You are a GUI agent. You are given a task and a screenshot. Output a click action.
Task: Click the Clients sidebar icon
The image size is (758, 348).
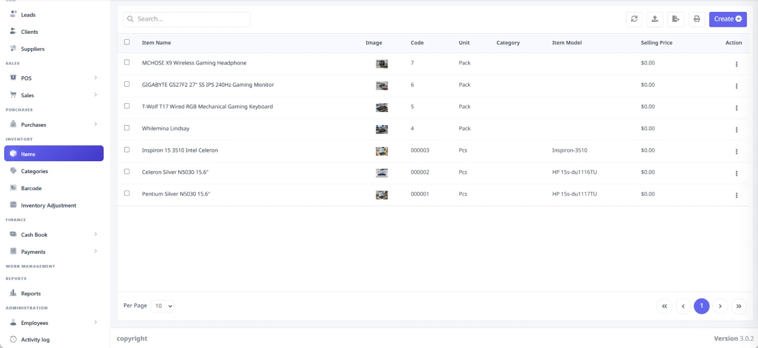13,31
